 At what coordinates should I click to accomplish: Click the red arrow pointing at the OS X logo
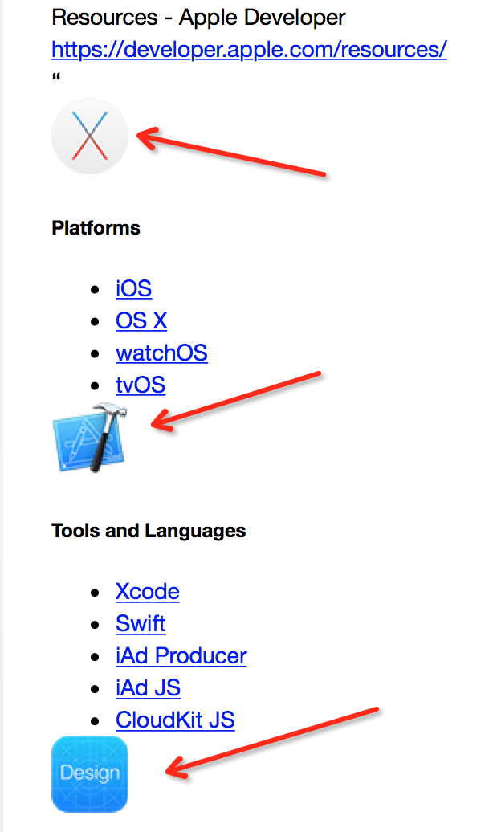(x=231, y=153)
